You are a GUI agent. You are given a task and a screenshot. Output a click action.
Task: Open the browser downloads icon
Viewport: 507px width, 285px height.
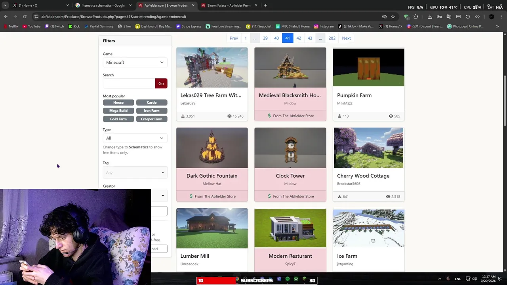(x=430, y=17)
